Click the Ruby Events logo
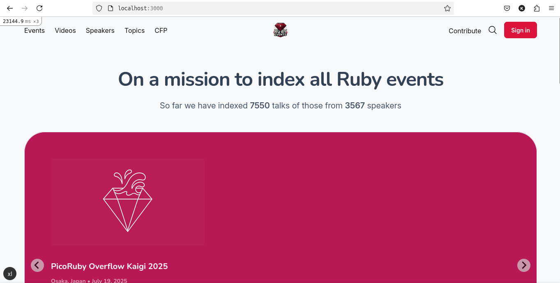560x283 pixels. [281, 30]
